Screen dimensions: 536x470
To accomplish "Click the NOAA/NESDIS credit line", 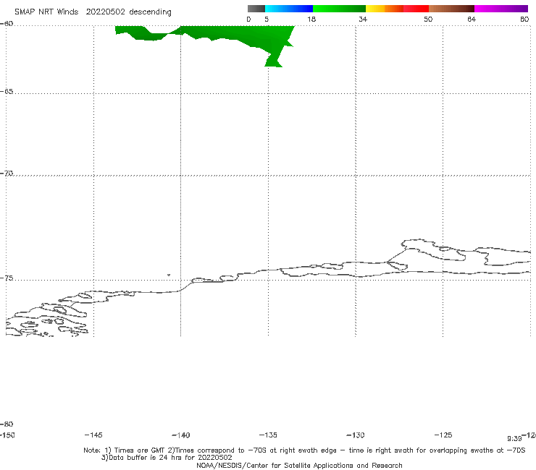I will (299, 465).
